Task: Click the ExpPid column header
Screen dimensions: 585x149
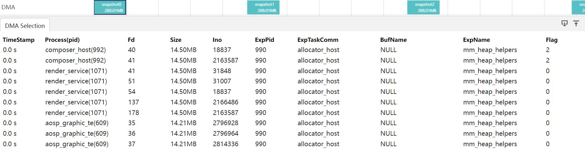Action: pos(264,40)
